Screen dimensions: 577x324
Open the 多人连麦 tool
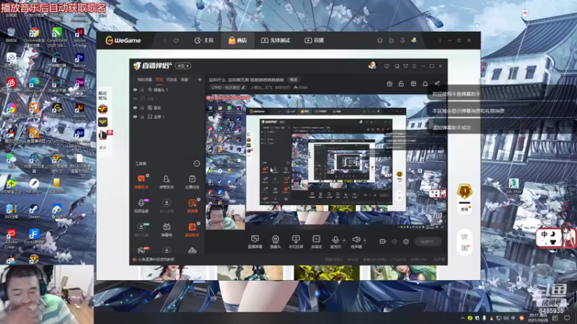pos(167,206)
